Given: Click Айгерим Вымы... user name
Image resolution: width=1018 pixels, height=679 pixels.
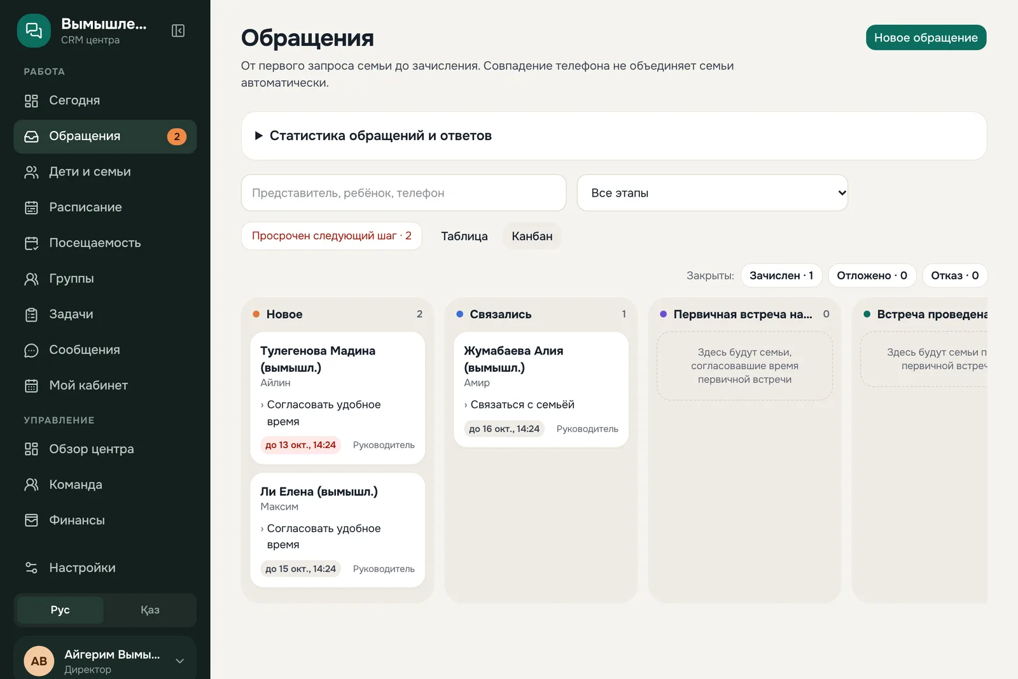Looking at the screenshot, I should pyautogui.click(x=112, y=654).
